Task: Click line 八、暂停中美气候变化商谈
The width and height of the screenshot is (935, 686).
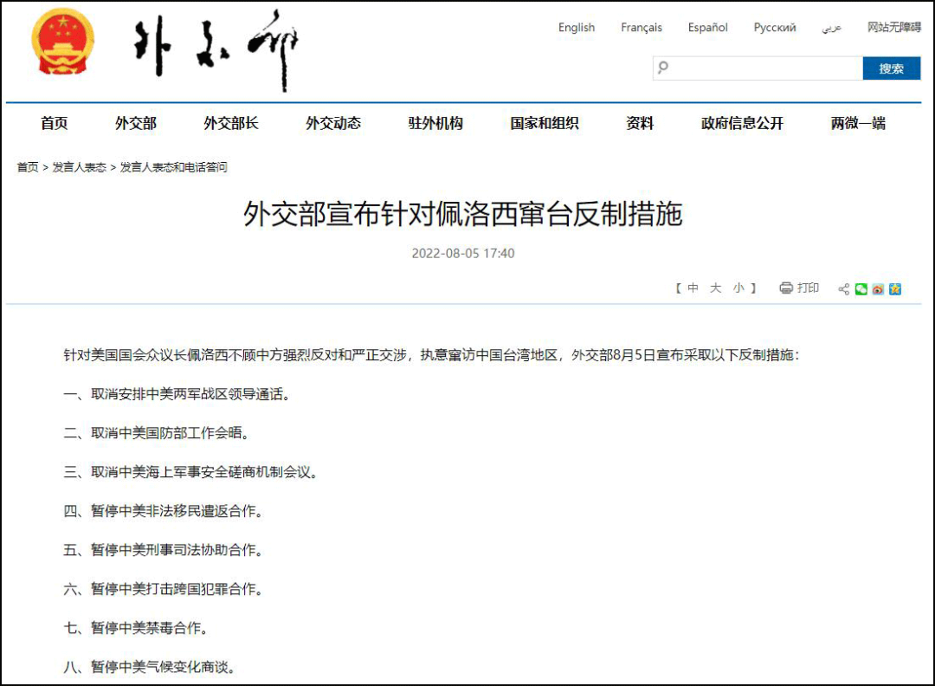Action: coord(149,667)
